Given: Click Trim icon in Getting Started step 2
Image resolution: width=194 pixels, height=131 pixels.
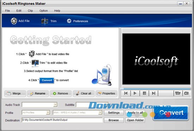Looking at the screenshot, I should coord(35,63).
